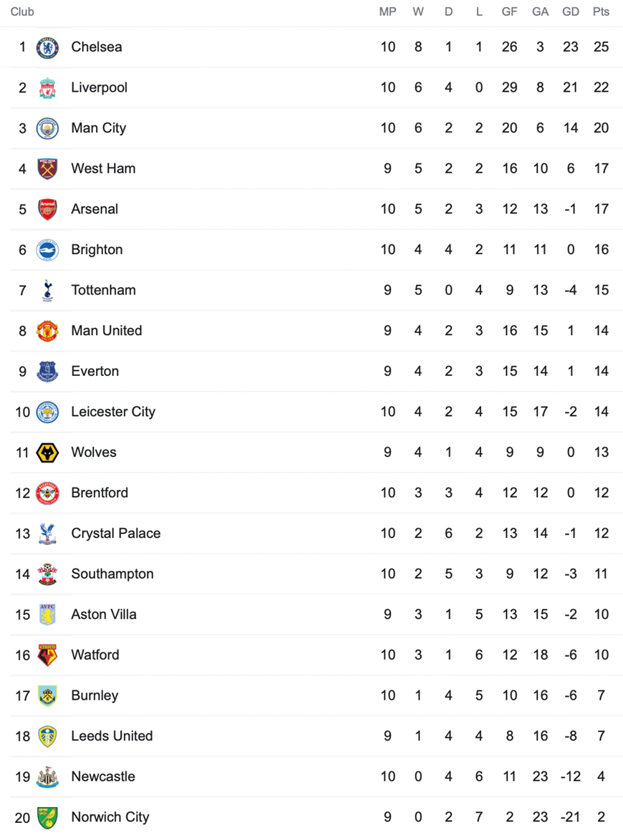Click the Man City club crest
Viewport: 623px width, 835px height.
47,128
